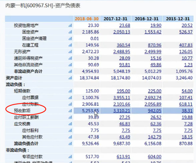The height and width of the screenshot is (163, 196).
Task: Open chart icon for 资产总计 row
Action: click(x=70, y=78)
